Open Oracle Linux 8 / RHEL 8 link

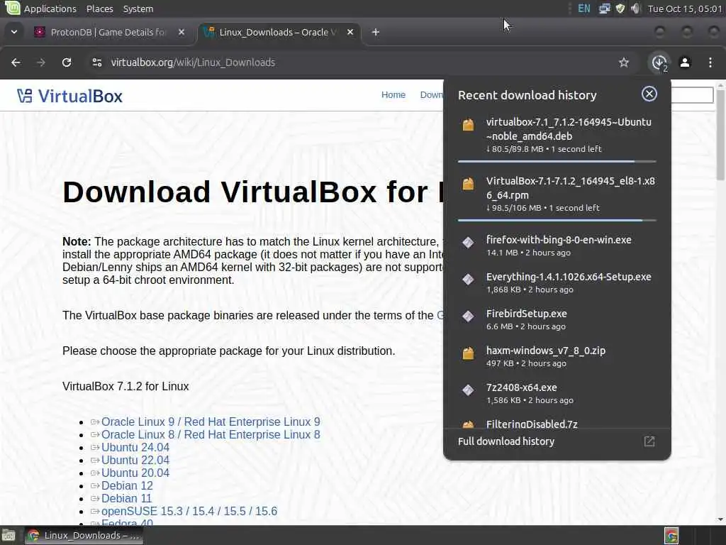click(x=211, y=435)
